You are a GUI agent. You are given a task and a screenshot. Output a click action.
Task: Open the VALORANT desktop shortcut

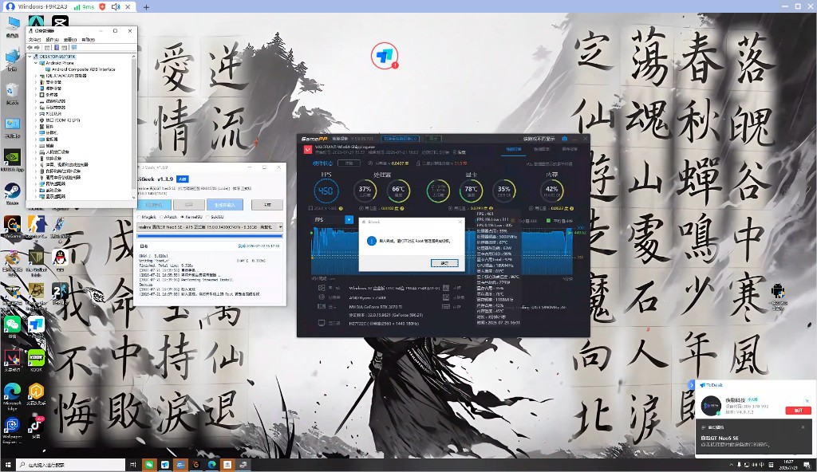pyautogui.click(x=12, y=359)
